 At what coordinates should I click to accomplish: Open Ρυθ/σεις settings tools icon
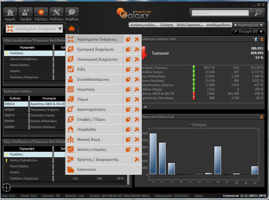pos(57,12)
